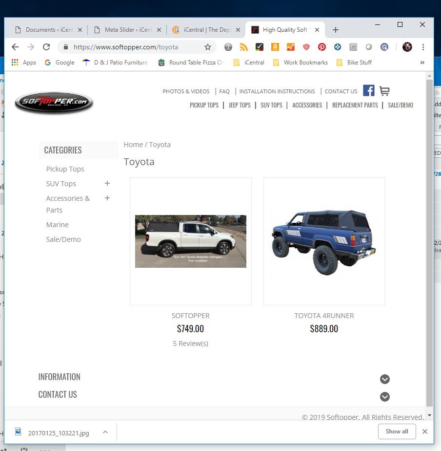Click the blue swirl extension icon

click(384, 47)
